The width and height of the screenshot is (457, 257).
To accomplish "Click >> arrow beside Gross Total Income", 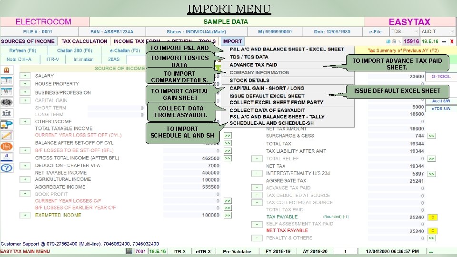I will click(228, 158).
